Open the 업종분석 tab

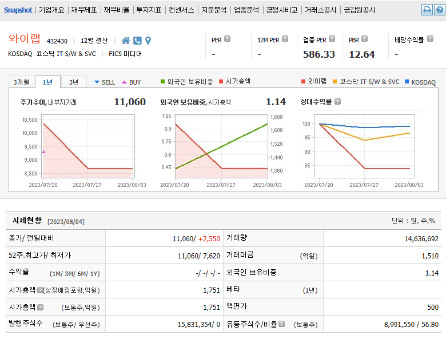pyautogui.click(x=246, y=10)
